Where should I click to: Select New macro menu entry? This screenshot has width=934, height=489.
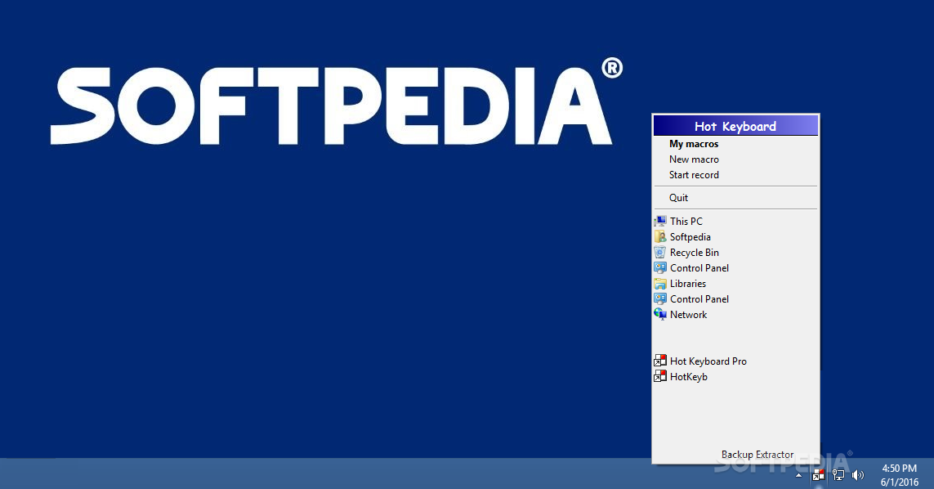click(694, 159)
